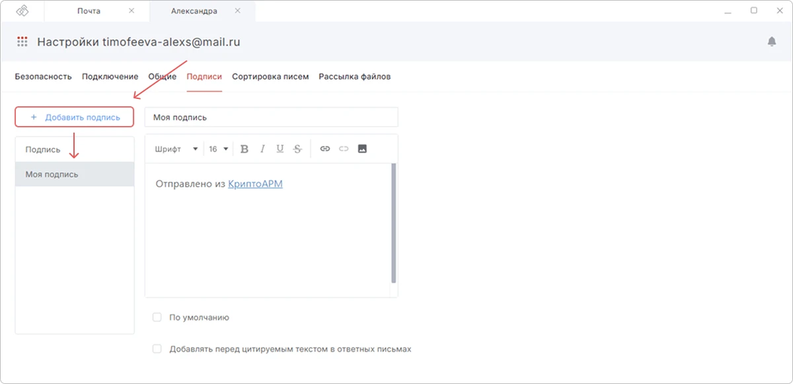793x384 pixels.
Task: Open the Шрифт font dropdown
Action: point(176,149)
